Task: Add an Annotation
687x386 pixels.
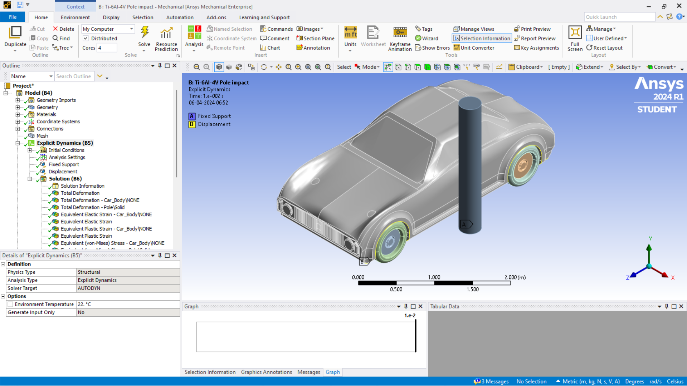Action: pyautogui.click(x=313, y=48)
